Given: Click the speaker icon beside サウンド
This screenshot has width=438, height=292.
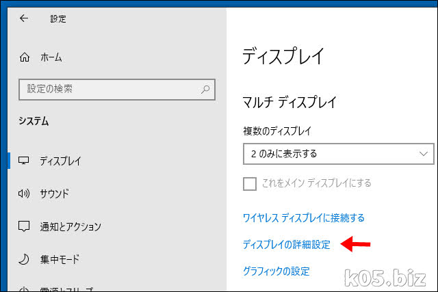Looking at the screenshot, I should point(24,193).
